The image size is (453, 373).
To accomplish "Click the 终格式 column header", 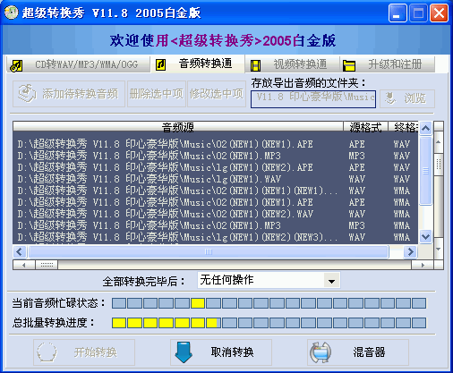I will tap(403, 127).
